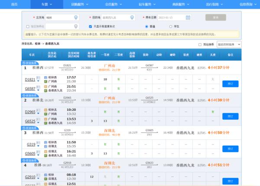Open the G6525 train number link
260x186 pixels.
click(x=30, y=121)
